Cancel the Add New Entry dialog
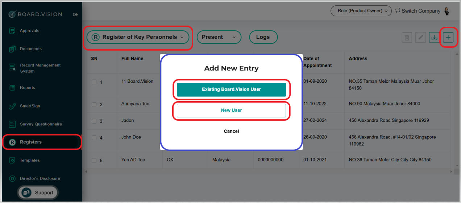This screenshot has height=203, width=461. point(231,131)
